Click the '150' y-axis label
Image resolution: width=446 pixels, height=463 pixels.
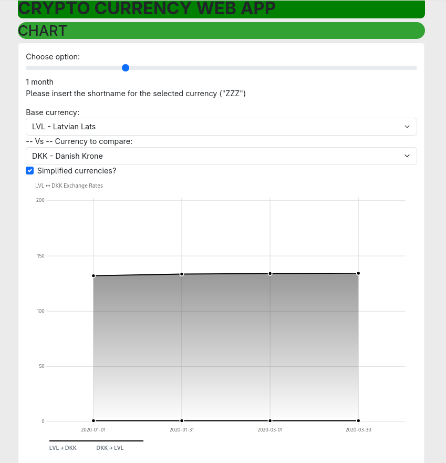[x=41, y=256]
